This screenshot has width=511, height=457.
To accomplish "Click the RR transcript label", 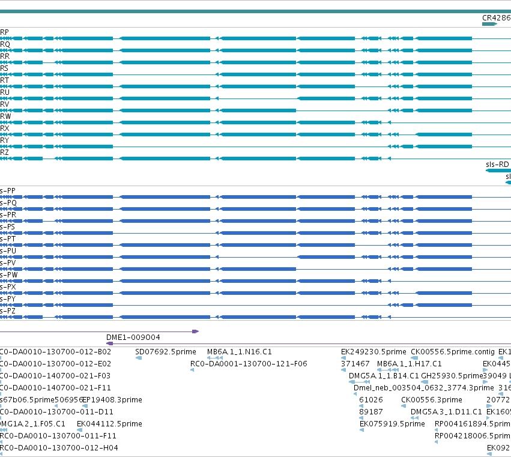I will [x=5, y=56].
